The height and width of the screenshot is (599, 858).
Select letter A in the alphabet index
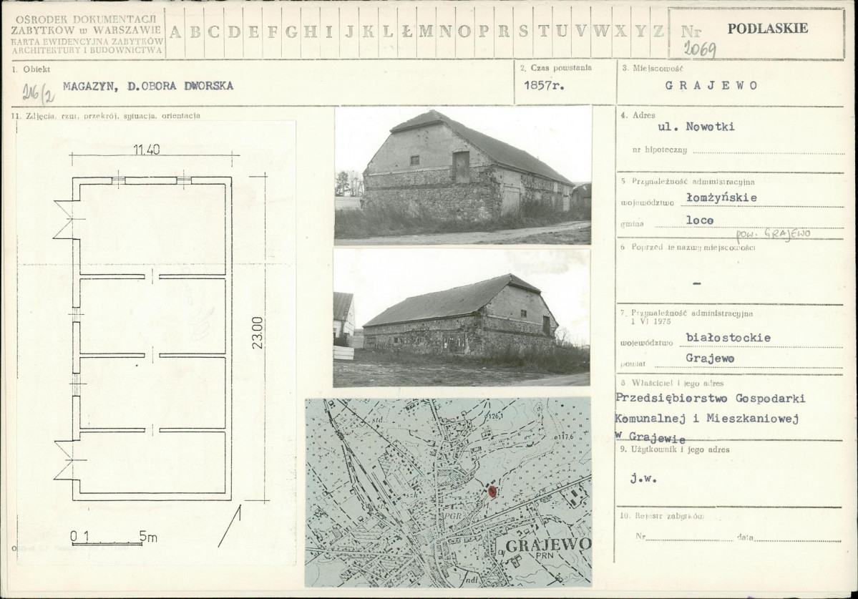click(x=175, y=31)
